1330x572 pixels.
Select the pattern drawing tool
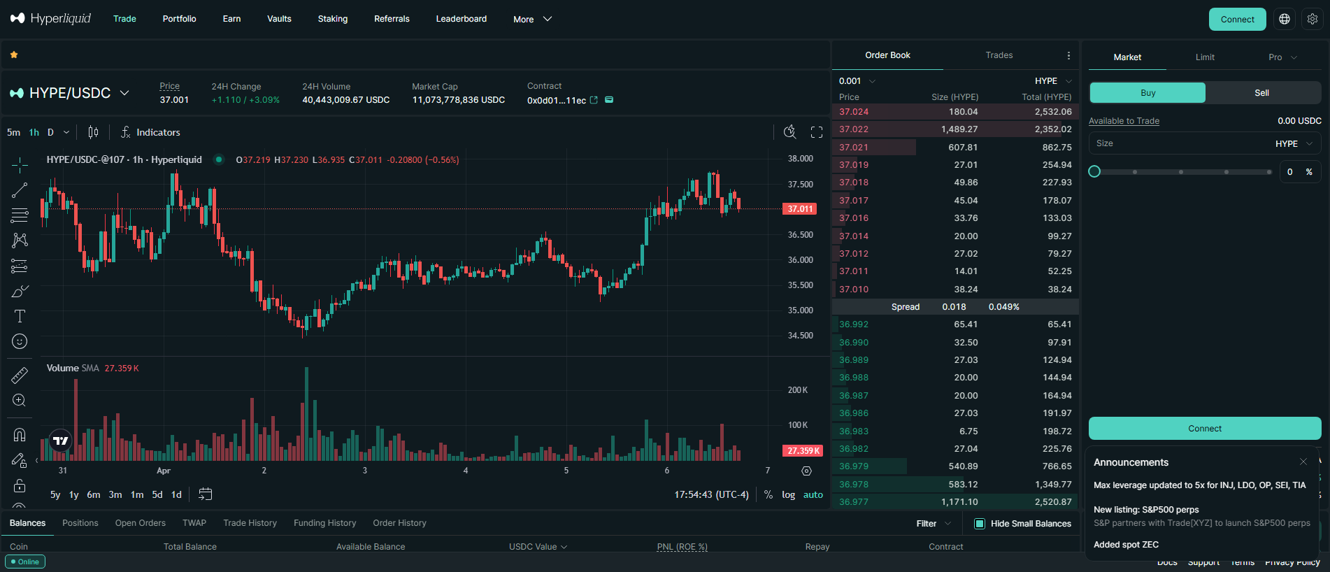[20, 241]
